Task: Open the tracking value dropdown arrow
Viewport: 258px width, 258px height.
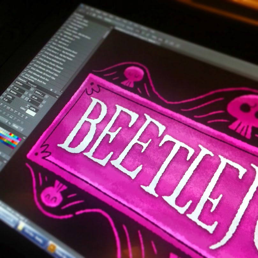Action: (x=41, y=106)
